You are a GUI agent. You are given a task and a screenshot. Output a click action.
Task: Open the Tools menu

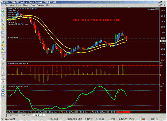[x=33, y=5]
